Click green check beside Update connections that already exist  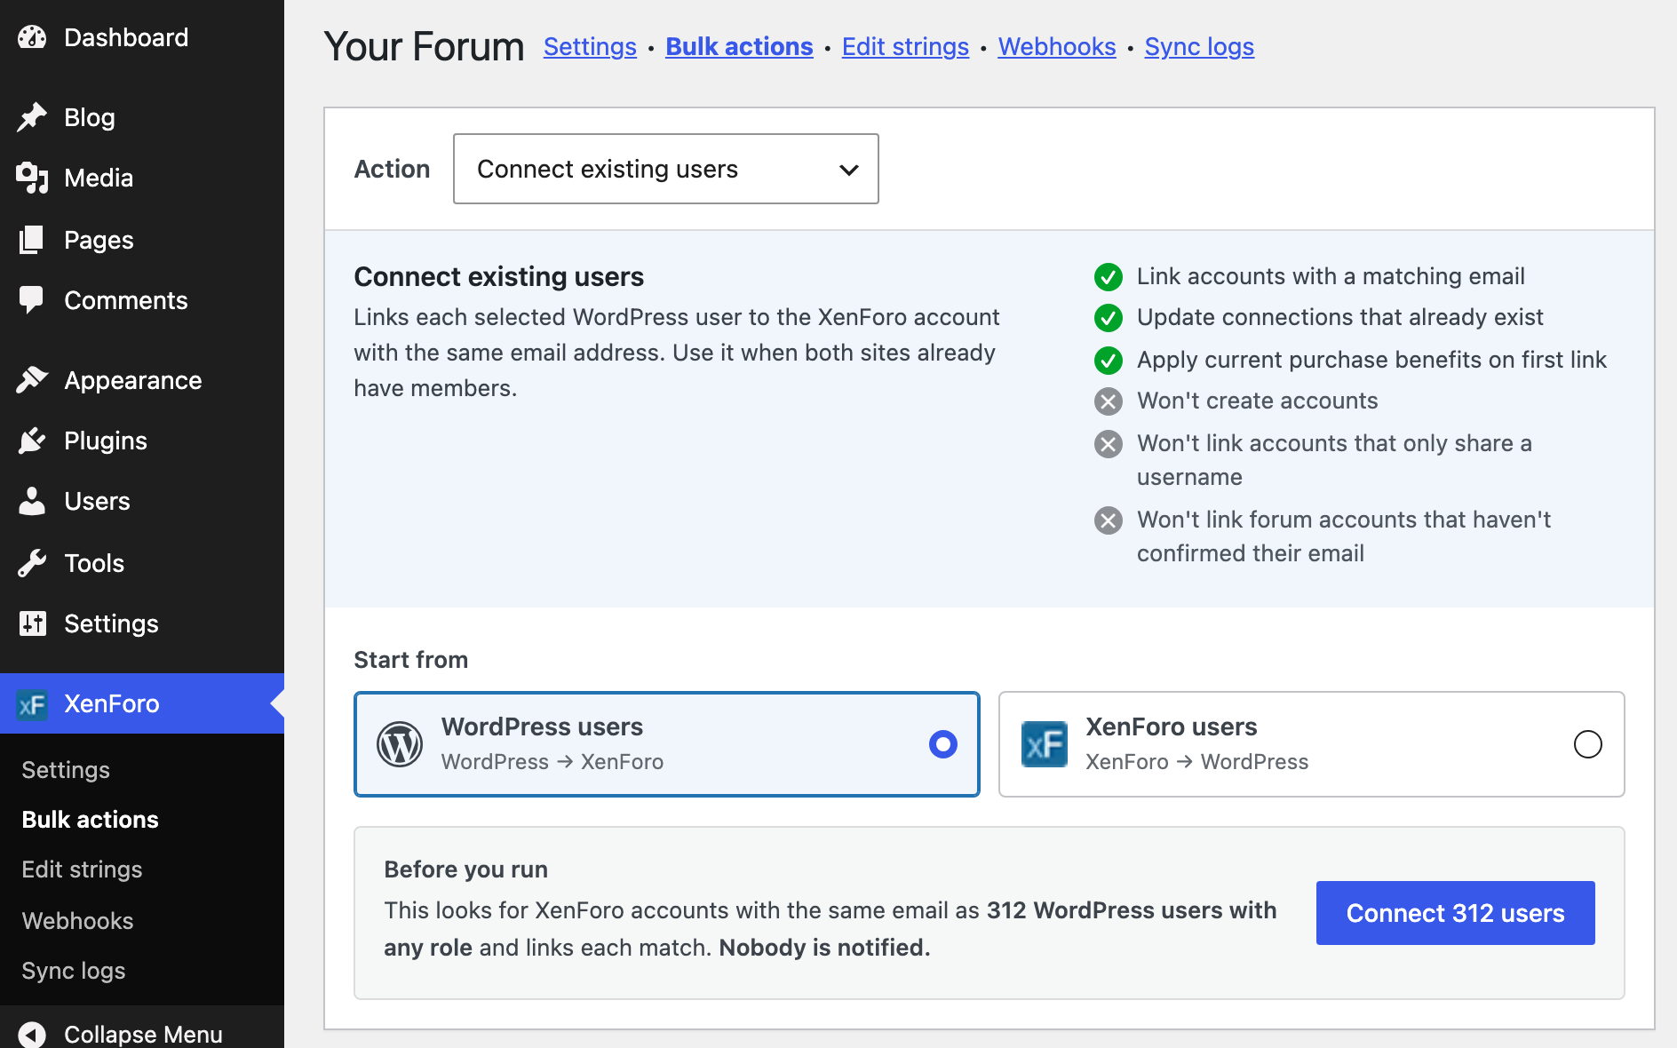[1108, 318]
